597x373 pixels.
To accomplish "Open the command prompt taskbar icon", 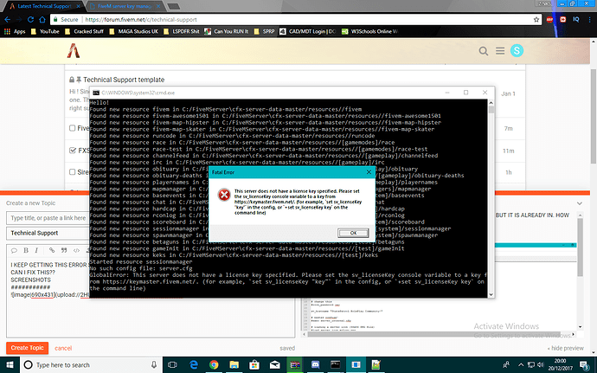I will 336,365.
